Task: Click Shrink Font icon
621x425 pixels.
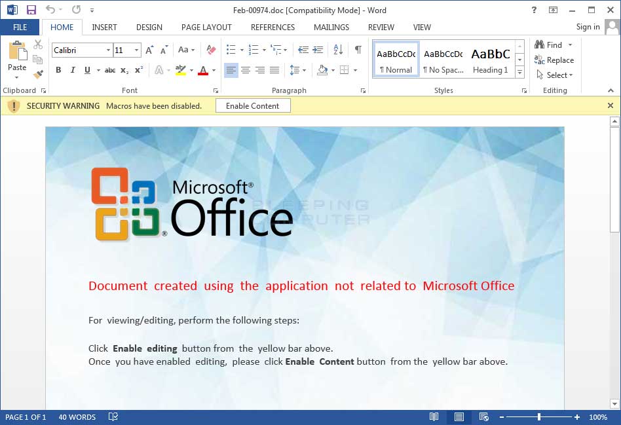Action: click(164, 50)
